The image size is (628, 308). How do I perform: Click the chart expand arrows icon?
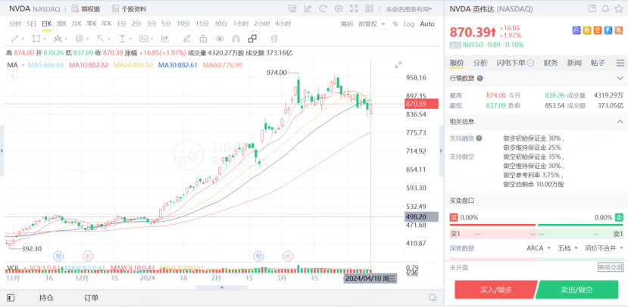pyautogui.click(x=398, y=65)
